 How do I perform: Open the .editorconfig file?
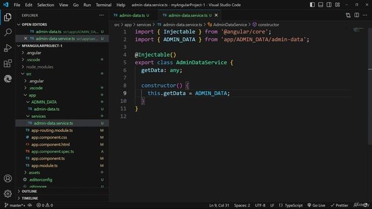(x=62, y=179)
